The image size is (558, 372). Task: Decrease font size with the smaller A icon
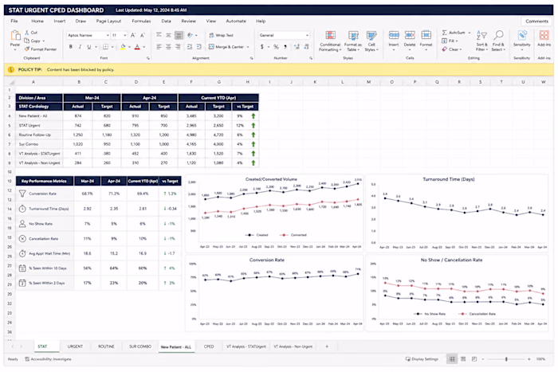(143, 35)
